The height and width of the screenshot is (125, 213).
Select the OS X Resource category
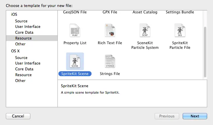pos(23,75)
